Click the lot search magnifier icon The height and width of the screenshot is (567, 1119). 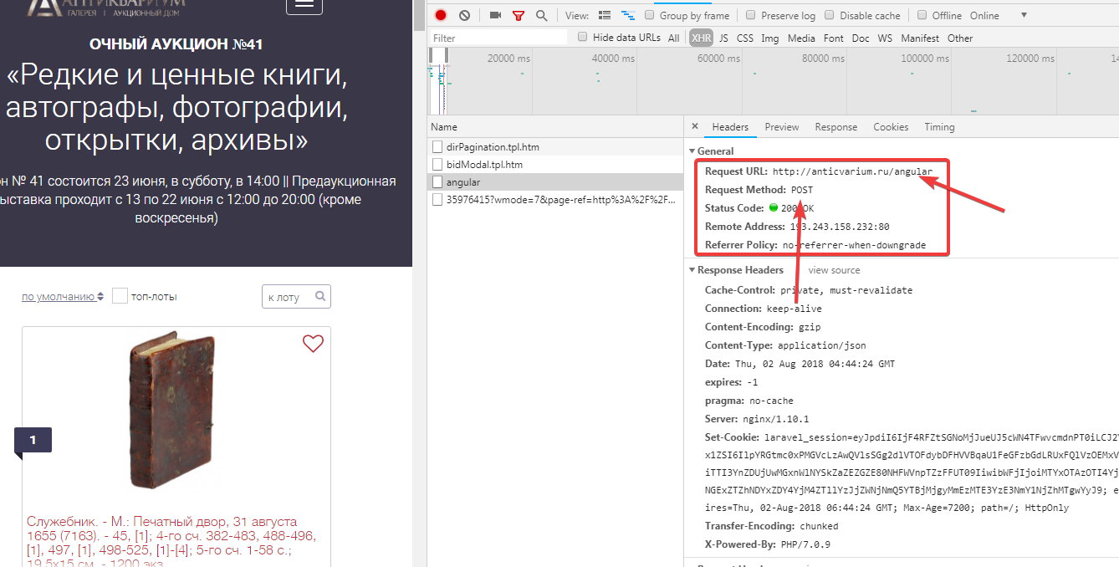coord(319,296)
